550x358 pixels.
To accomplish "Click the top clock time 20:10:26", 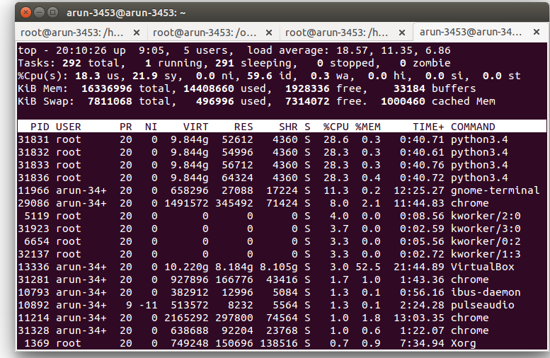I will point(81,50).
